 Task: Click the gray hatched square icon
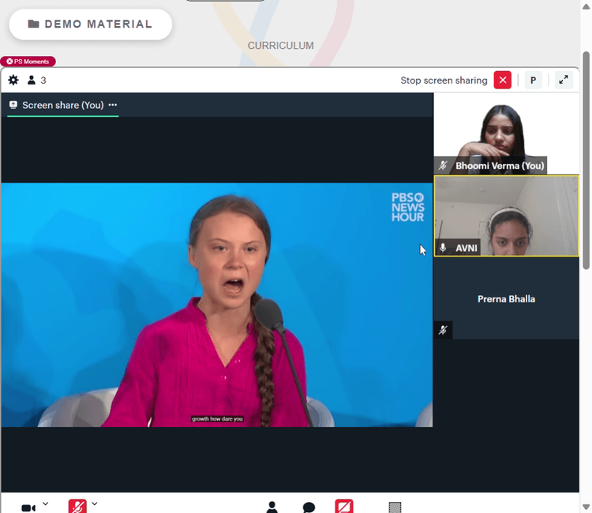(x=395, y=507)
